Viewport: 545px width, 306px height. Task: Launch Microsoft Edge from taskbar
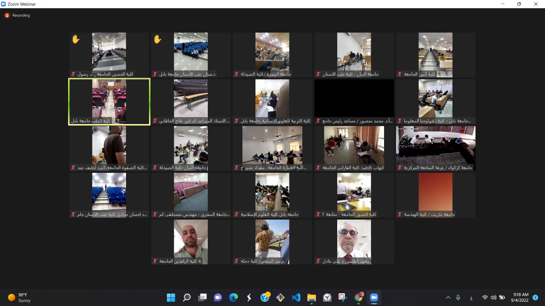coord(233,297)
